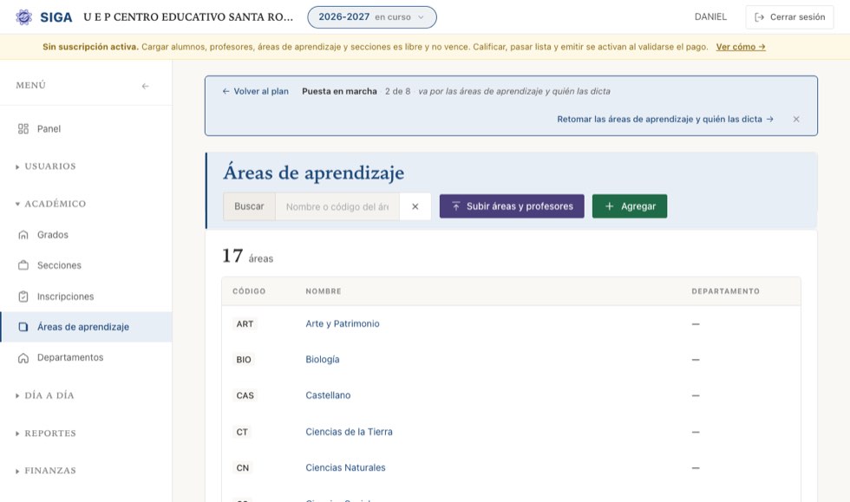Click the Grados icon in sidebar

[23, 235]
